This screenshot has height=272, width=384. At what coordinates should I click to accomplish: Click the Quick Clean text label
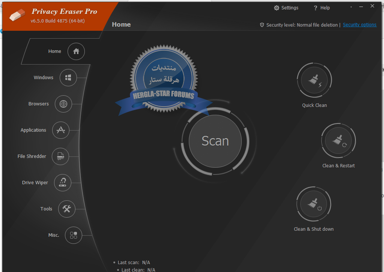pyautogui.click(x=315, y=105)
